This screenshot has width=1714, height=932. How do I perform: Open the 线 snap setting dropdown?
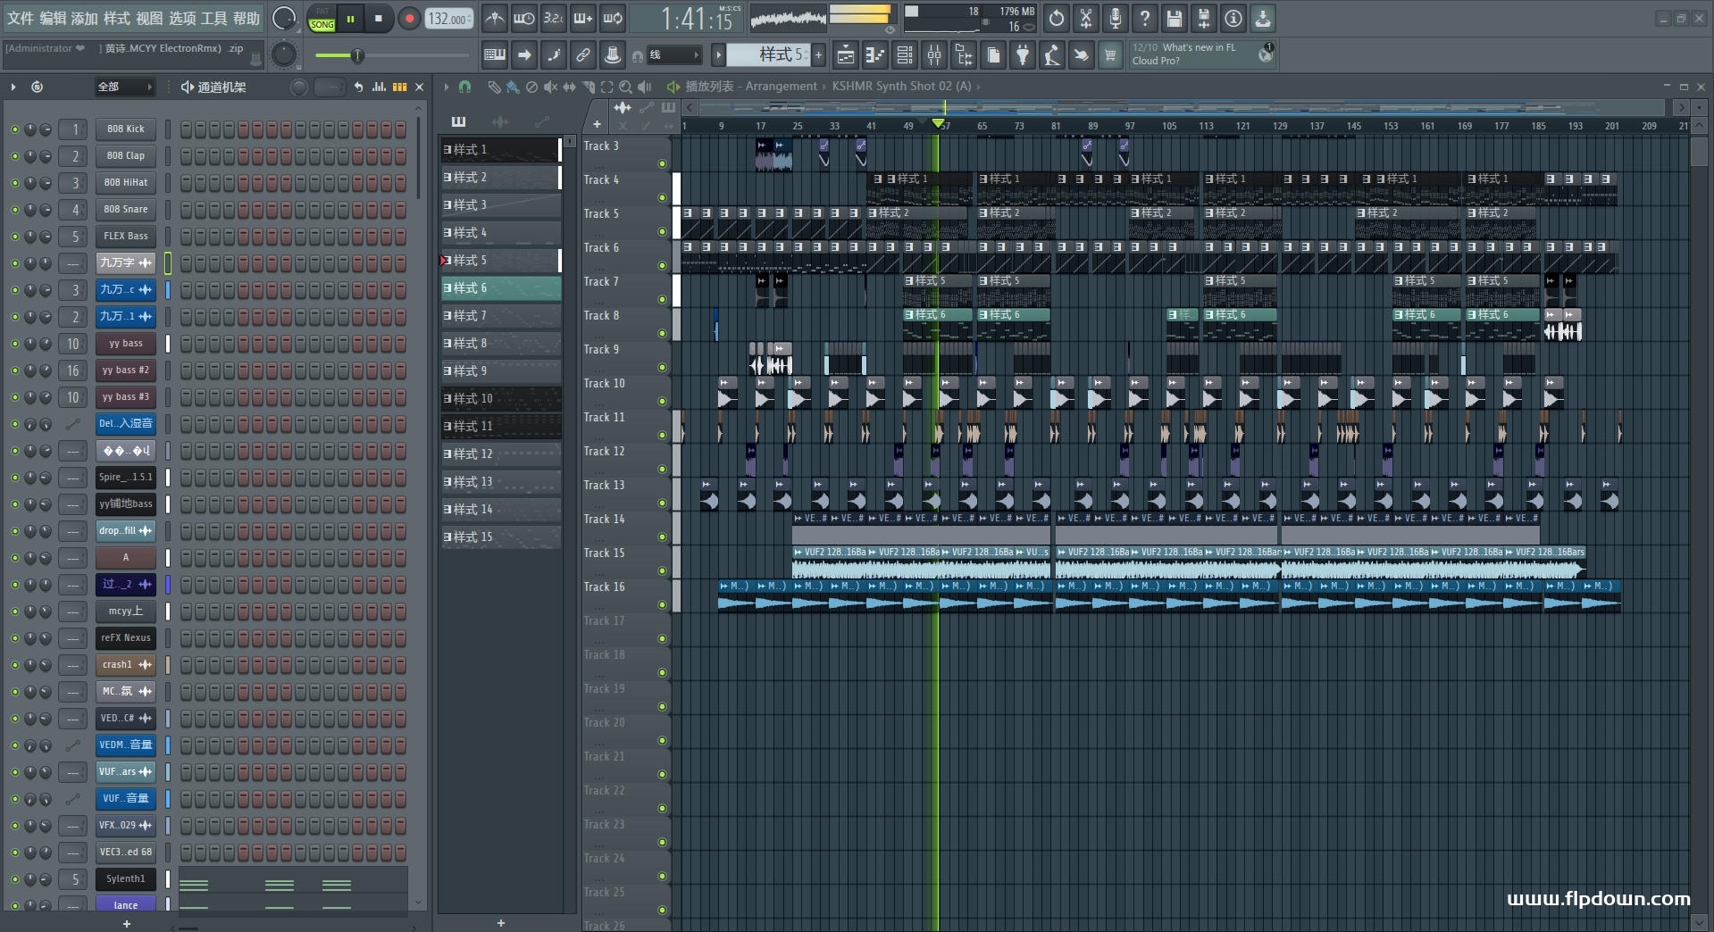click(x=674, y=55)
